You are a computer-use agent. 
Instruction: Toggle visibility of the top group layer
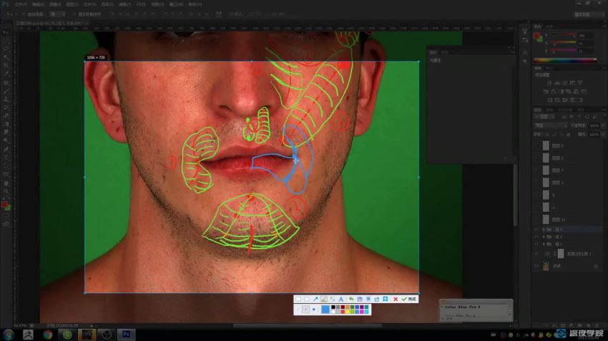(536, 230)
